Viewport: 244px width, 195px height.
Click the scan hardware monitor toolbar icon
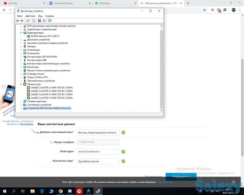(x=50, y=21)
